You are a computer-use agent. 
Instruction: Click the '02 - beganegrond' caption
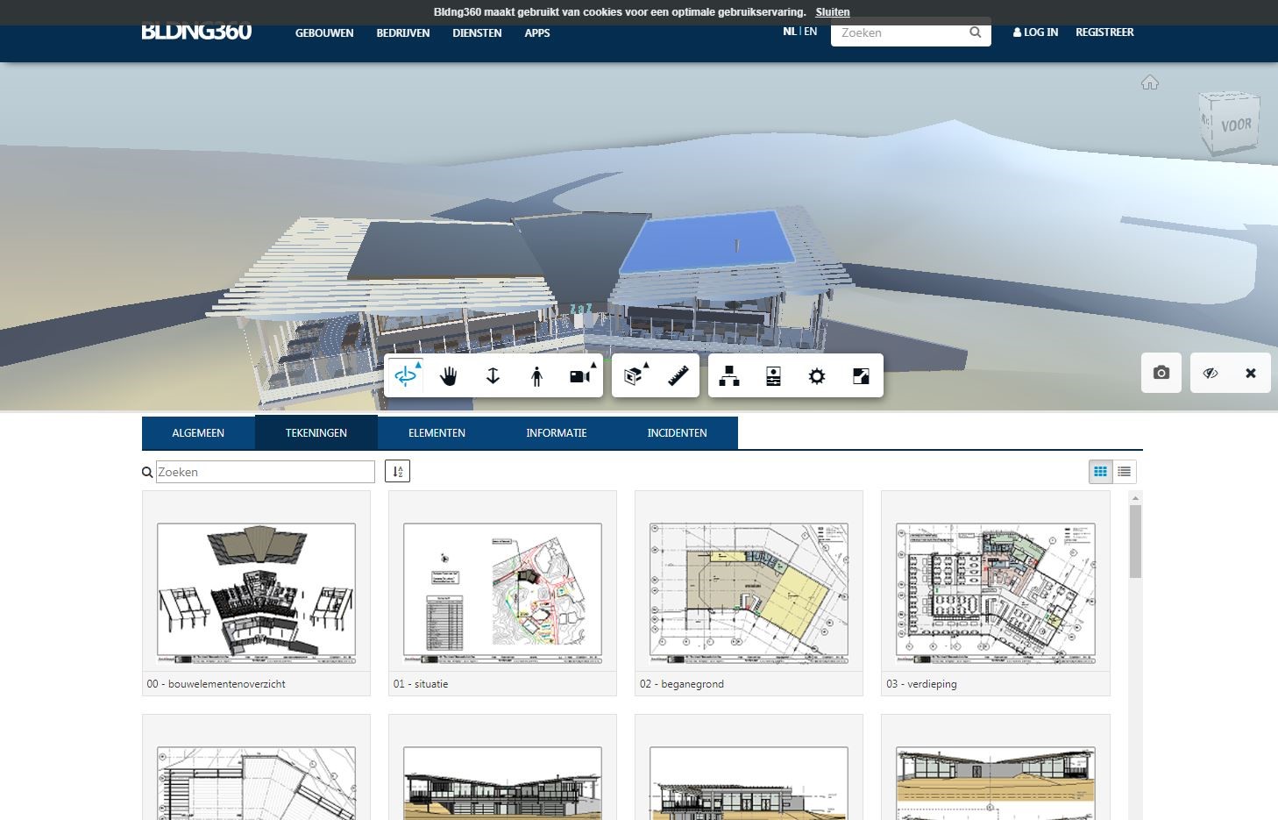(x=682, y=684)
